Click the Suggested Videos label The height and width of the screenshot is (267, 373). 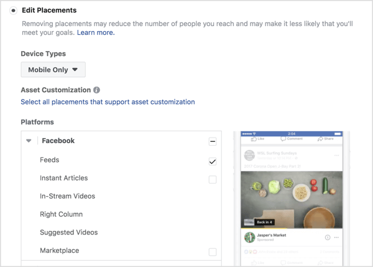pos(69,232)
